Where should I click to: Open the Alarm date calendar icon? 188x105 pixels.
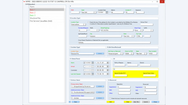tap(92, 63)
